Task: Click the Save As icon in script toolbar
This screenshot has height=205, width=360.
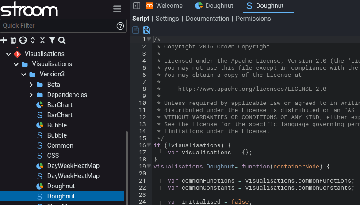Action: pyautogui.click(x=146, y=30)
